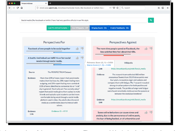Thumbs up 'The more time people spend on Facebook'
175x131 pixels.
146,49
